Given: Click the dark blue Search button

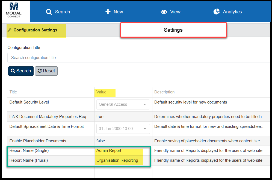Looking at the screenshot, I should click(x=21, y=71).
